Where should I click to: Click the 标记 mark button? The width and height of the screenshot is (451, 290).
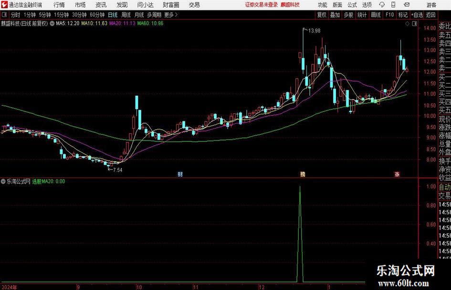[403, 15]
